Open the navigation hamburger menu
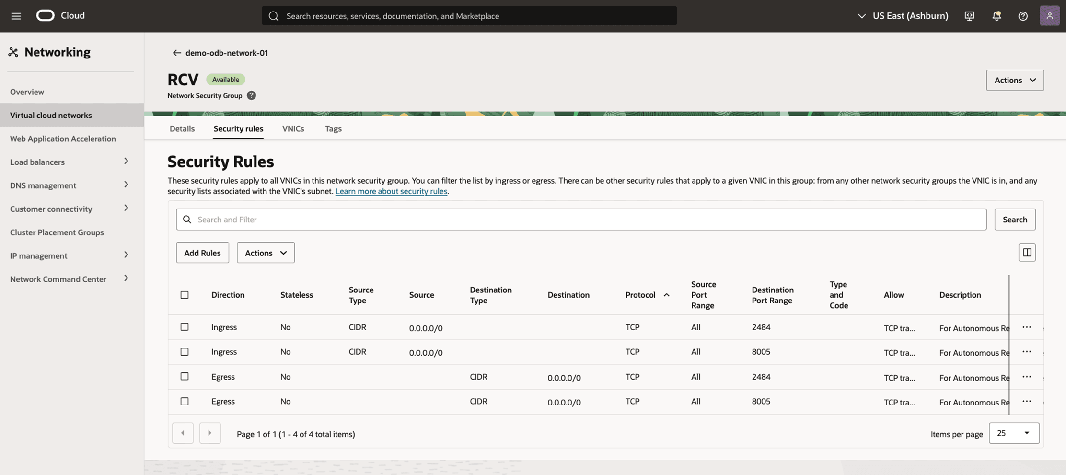 pyautogui.click(x=15, y=15)
